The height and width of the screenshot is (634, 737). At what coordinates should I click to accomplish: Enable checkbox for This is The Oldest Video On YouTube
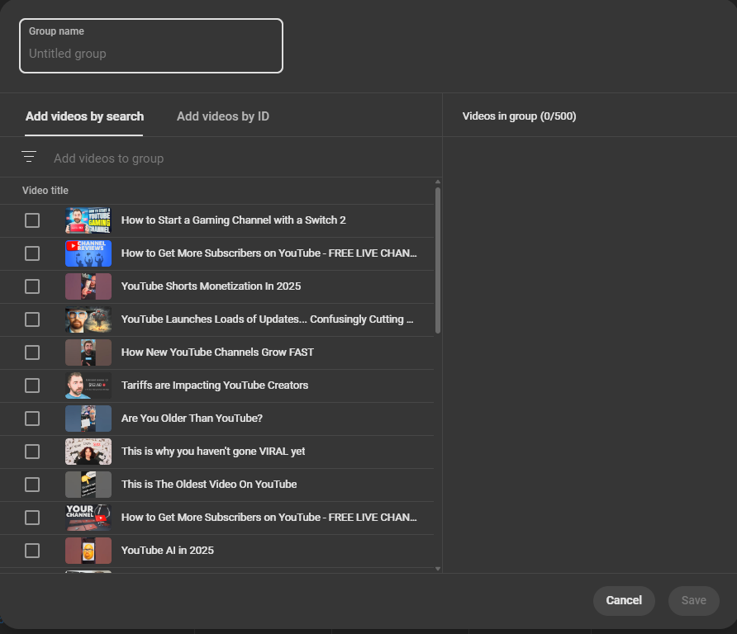point(32,485)
